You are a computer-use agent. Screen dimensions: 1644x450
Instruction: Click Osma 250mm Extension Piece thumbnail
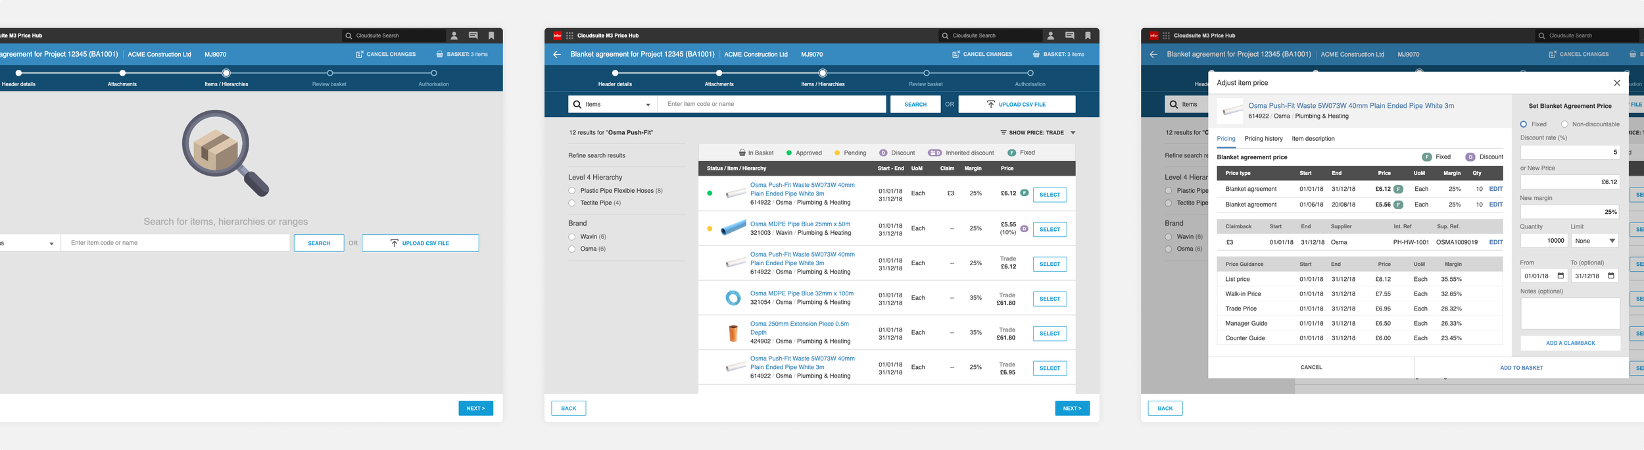point(733,333)
